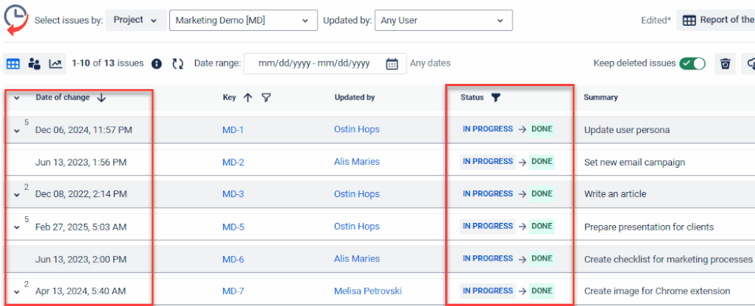The height and width of the screenshot is (306, 755).
Task: Open the Project select-by dropdown
Action: coord(136,20)
